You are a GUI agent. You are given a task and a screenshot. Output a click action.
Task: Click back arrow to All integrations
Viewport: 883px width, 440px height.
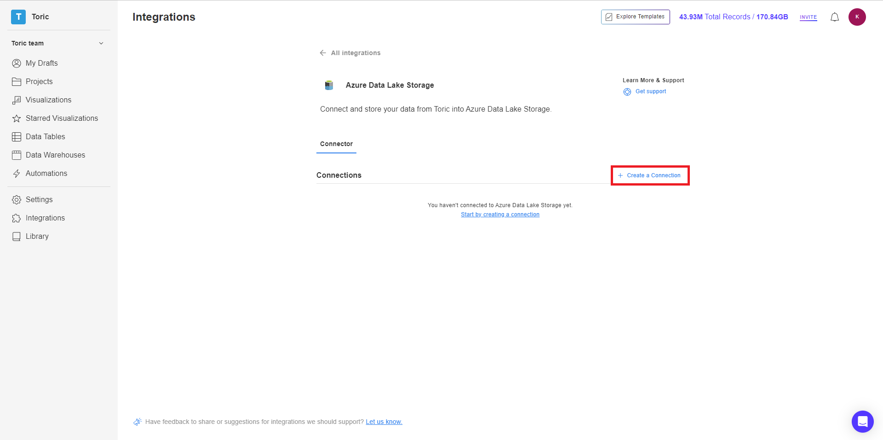(323, 53)
